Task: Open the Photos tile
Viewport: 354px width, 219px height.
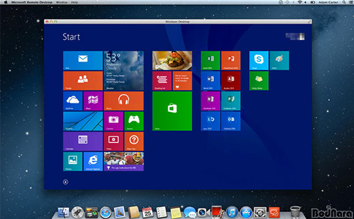Action: click(x=73, y=161)
